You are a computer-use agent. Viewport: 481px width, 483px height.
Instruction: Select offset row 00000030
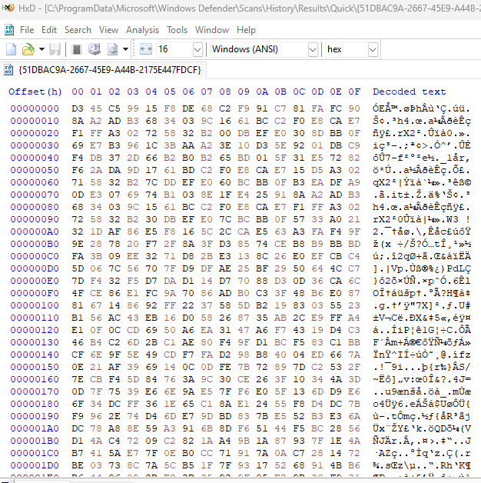pyautogui.click(x=35, y=145)
